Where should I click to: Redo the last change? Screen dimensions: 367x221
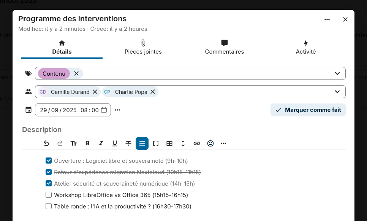click(60, 143)
